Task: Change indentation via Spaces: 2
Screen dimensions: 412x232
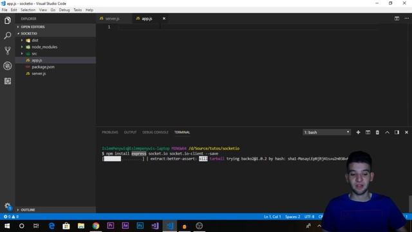Action: [292, 217]
